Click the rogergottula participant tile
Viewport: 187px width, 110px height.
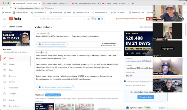click(x=167, y=49)
